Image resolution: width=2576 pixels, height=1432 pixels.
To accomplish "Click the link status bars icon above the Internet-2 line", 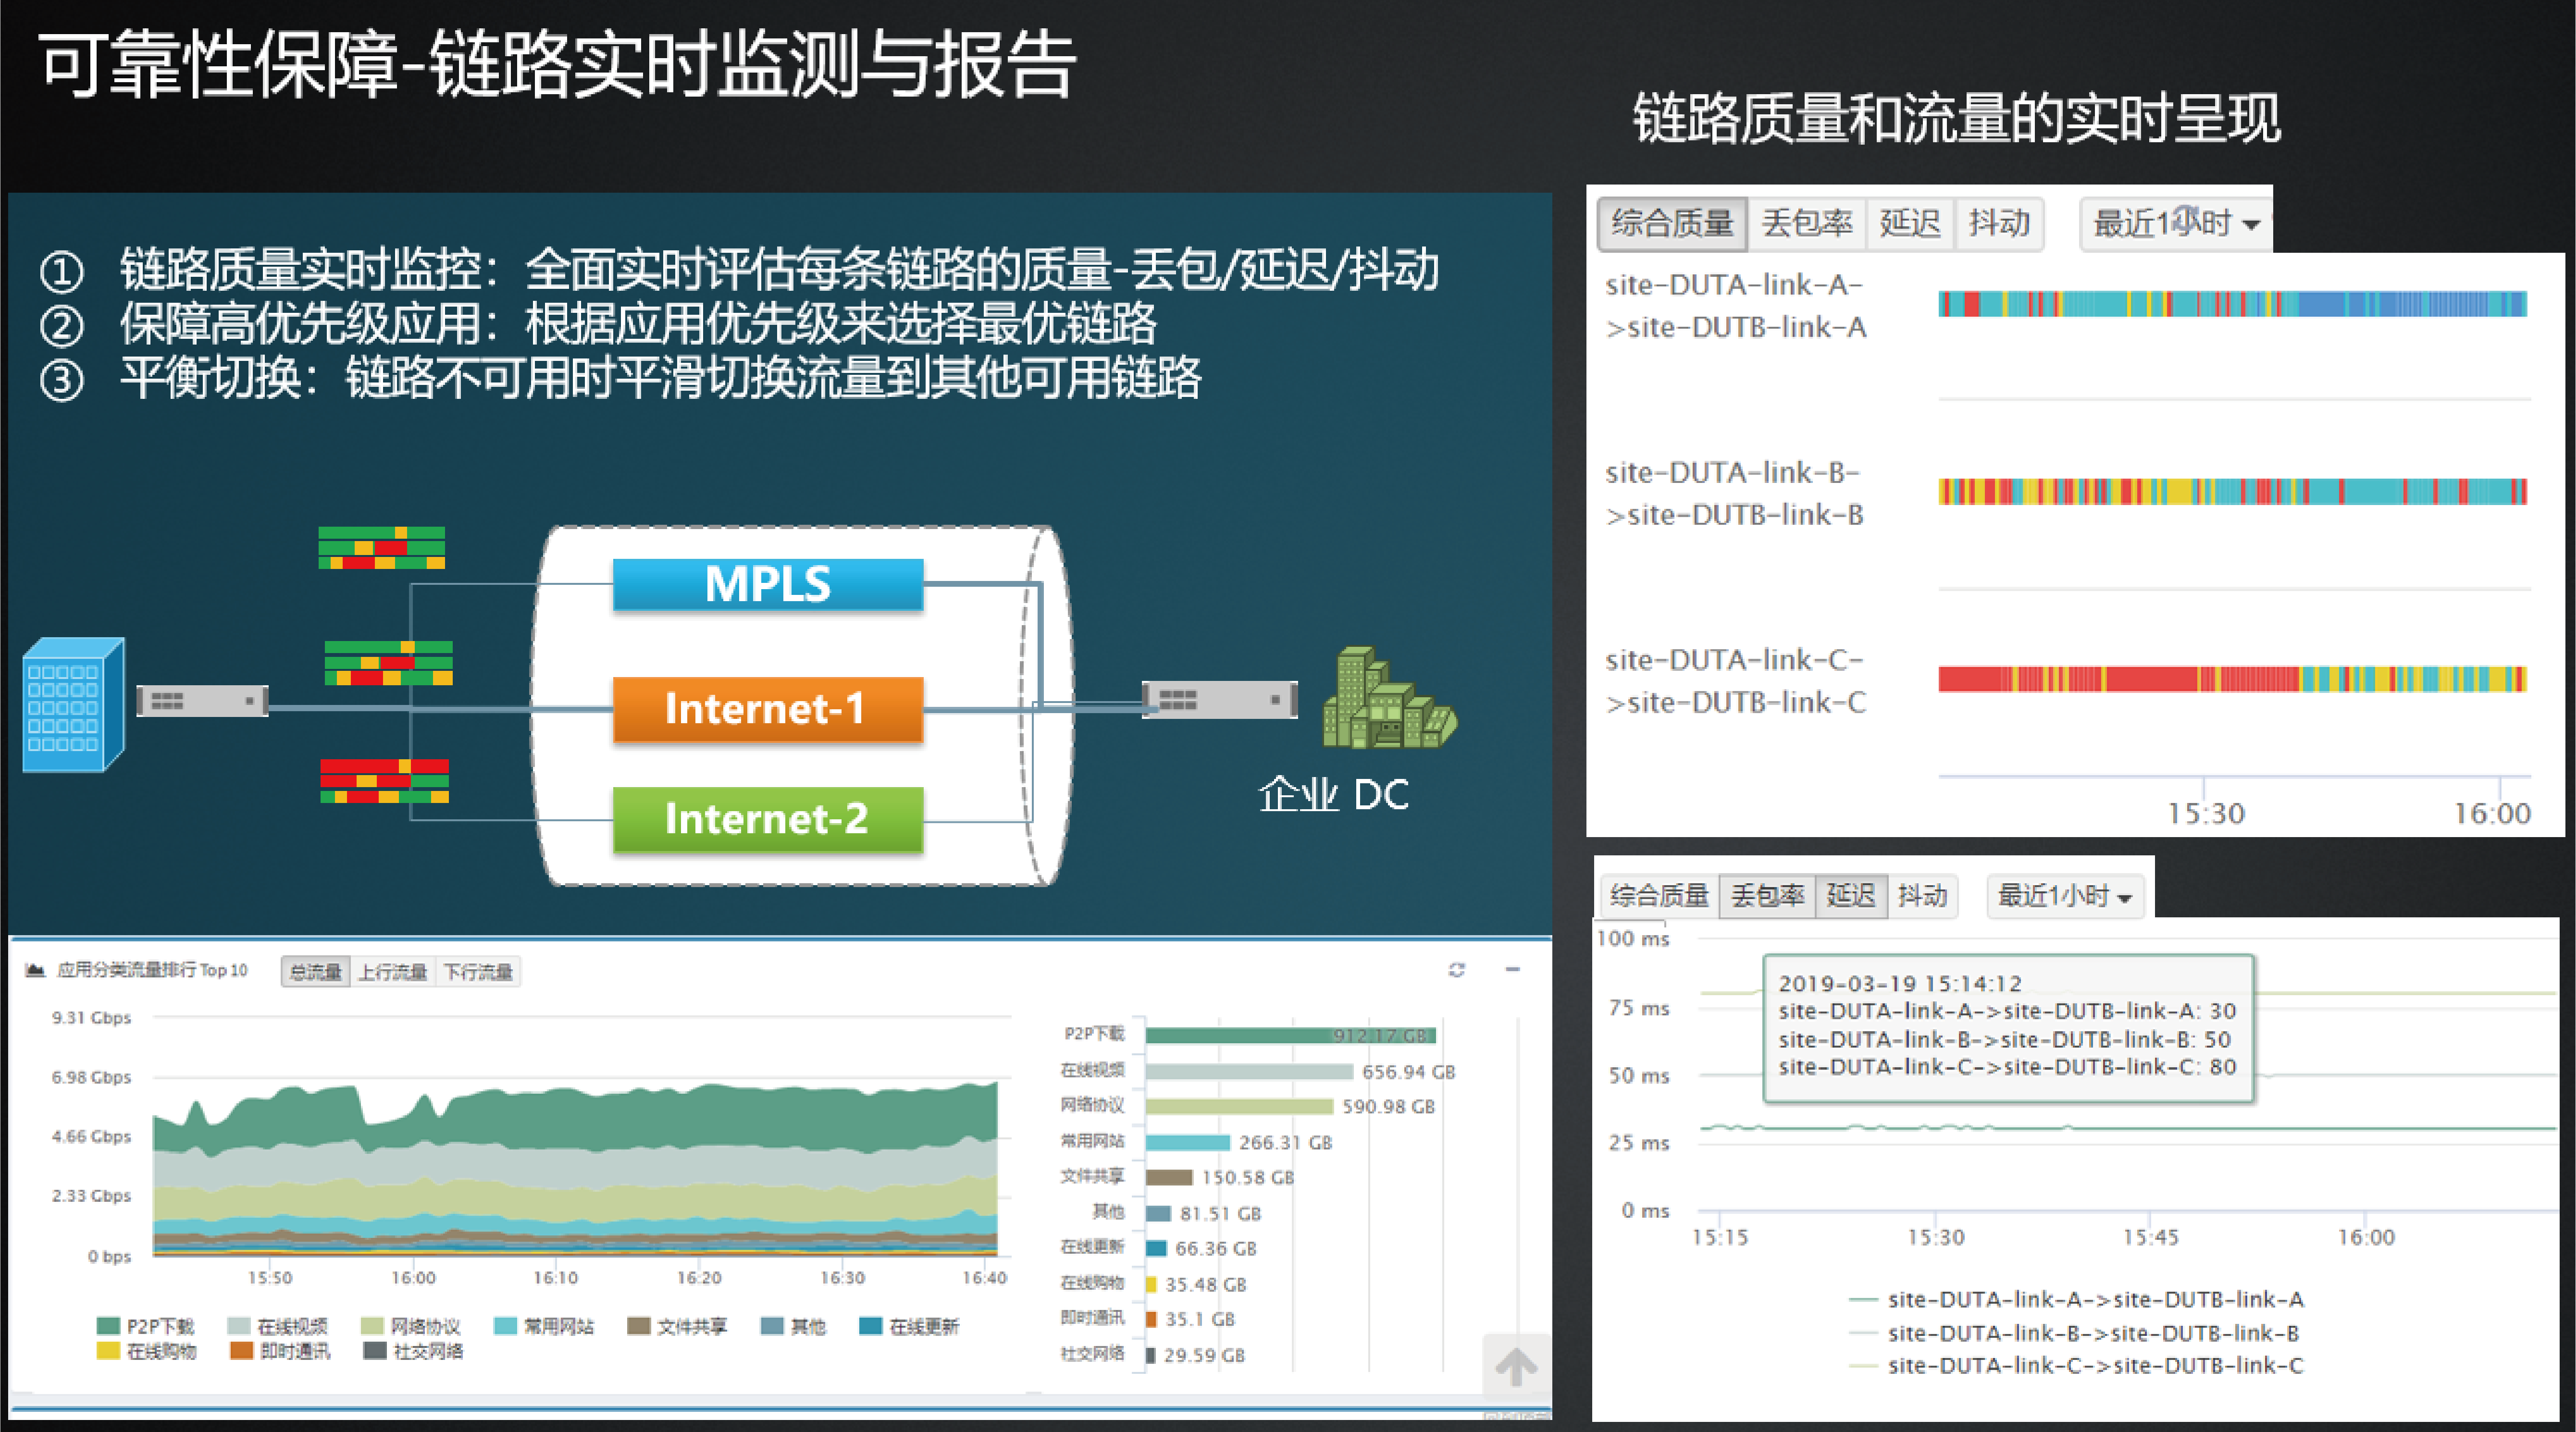I will (384, 781).
